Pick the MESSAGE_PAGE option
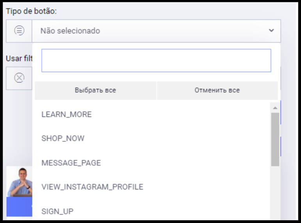Image resolution: width=301 pixels, height=223 pixels. pyautogui.click(x=151, y=163)
